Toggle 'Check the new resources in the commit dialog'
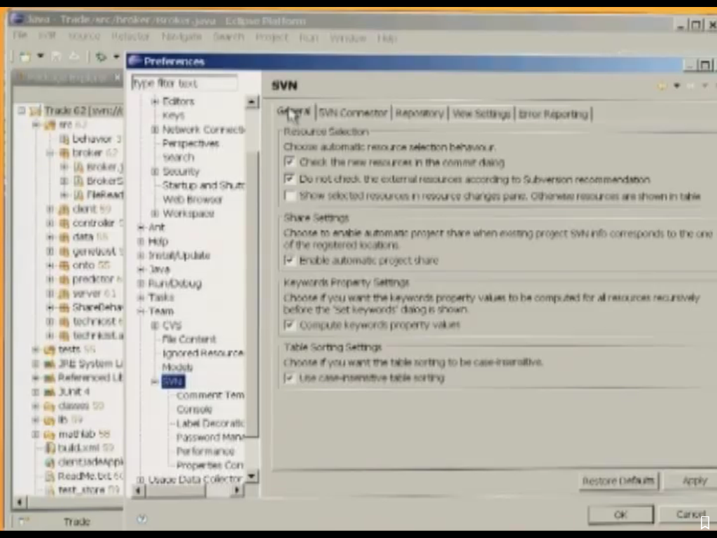717x538 pixels. (x=289, y=162)
